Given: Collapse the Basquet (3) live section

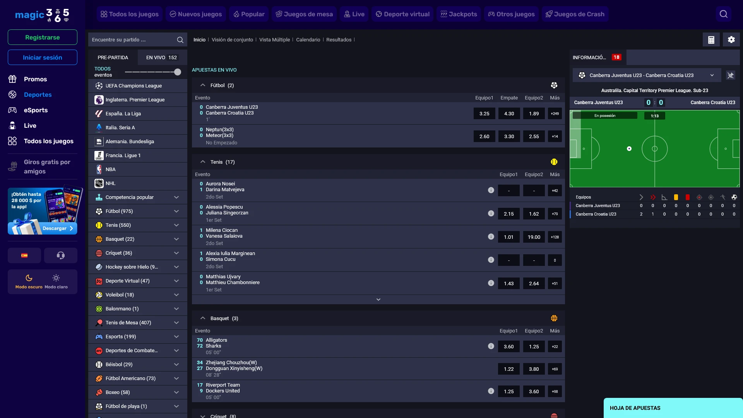Looking at the screenshot, I should coord(203,318).
